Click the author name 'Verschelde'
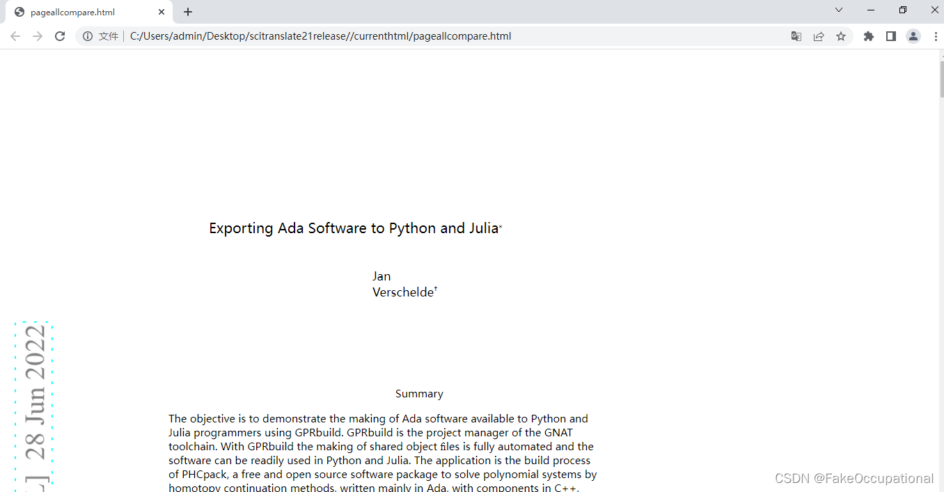 403,292
